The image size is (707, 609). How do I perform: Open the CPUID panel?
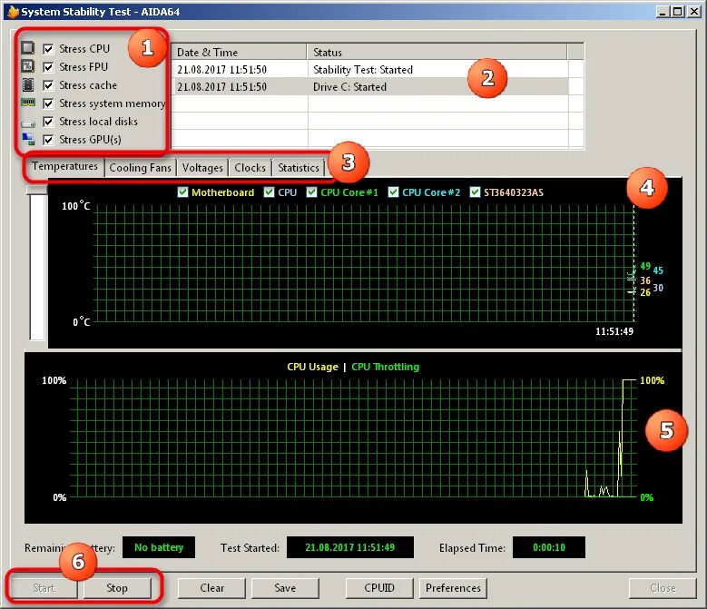pos(379,588)
